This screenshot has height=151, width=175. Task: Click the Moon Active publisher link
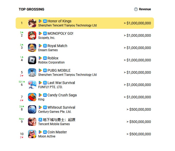click(x=47, y=136)
